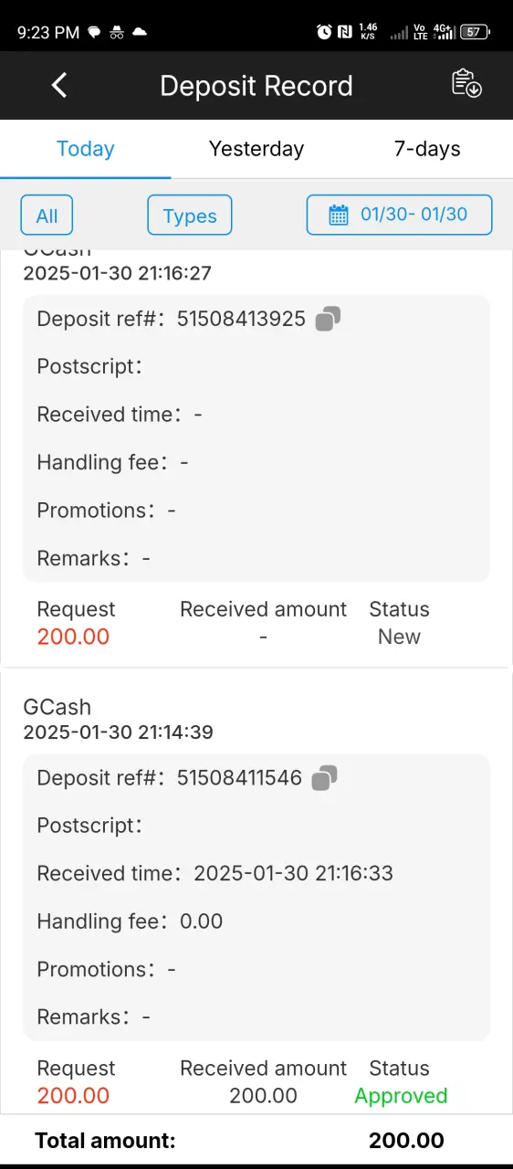Switch to the Today tab
Image resolution: width=513 pixels, height=1169 pixels.
[x=86, y=149]
